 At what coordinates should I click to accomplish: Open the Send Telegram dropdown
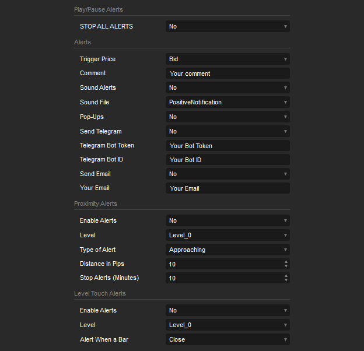pos(228,131)
